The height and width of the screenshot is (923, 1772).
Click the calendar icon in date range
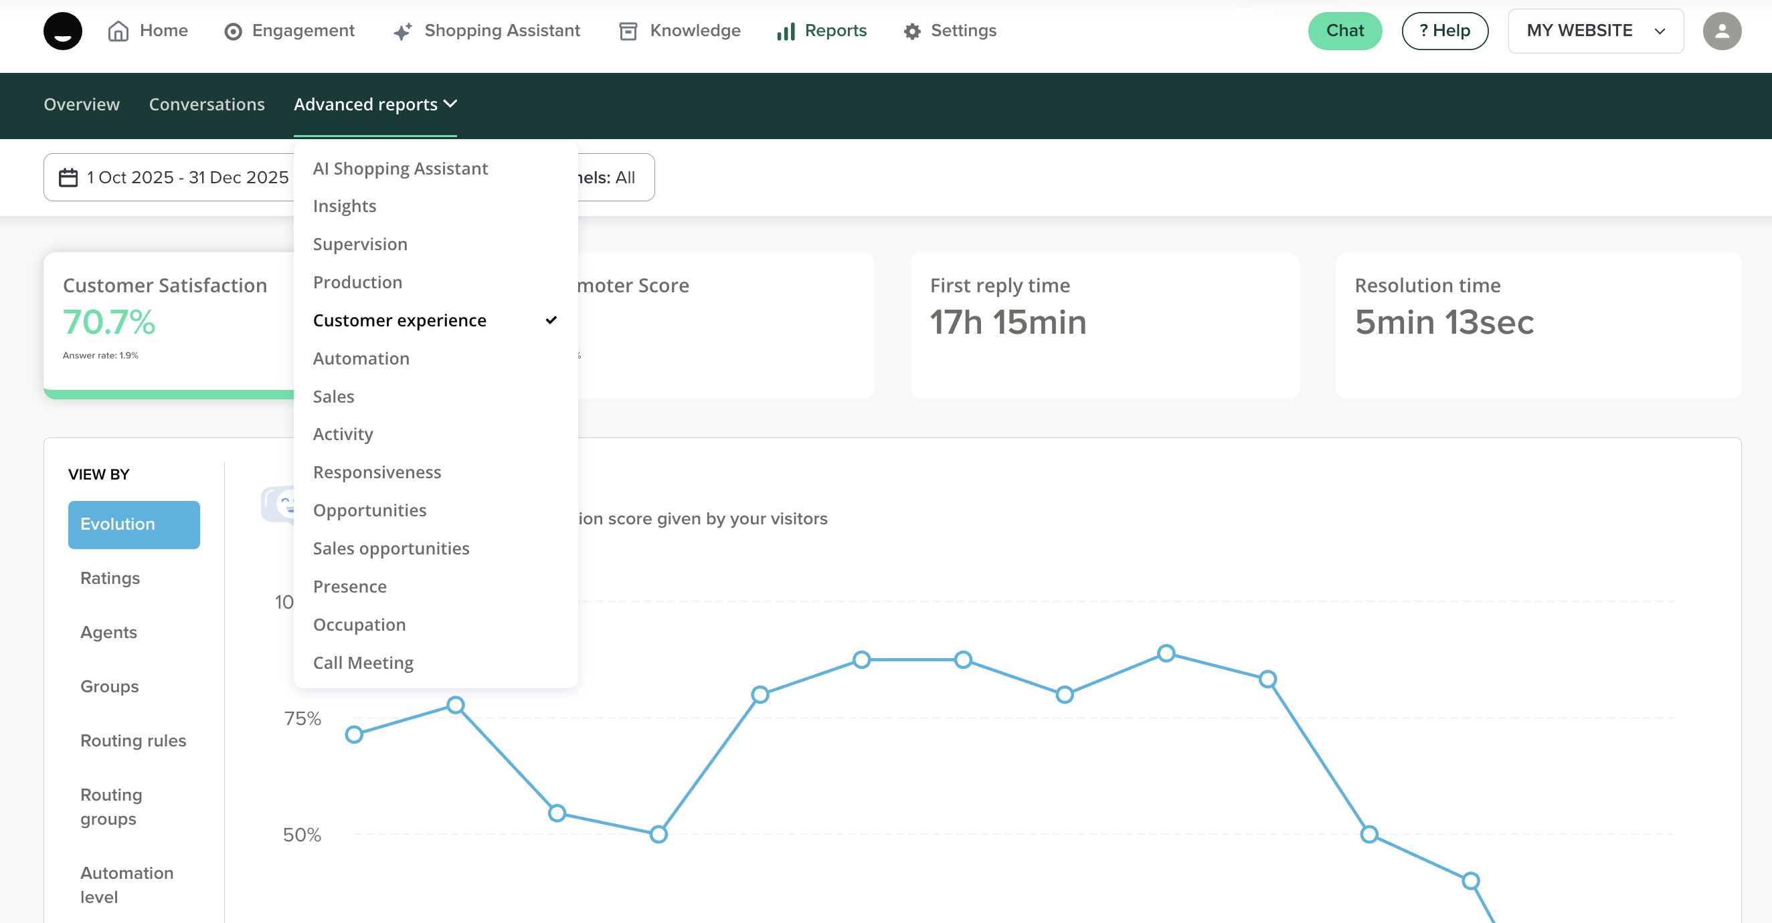click(68, 177)
